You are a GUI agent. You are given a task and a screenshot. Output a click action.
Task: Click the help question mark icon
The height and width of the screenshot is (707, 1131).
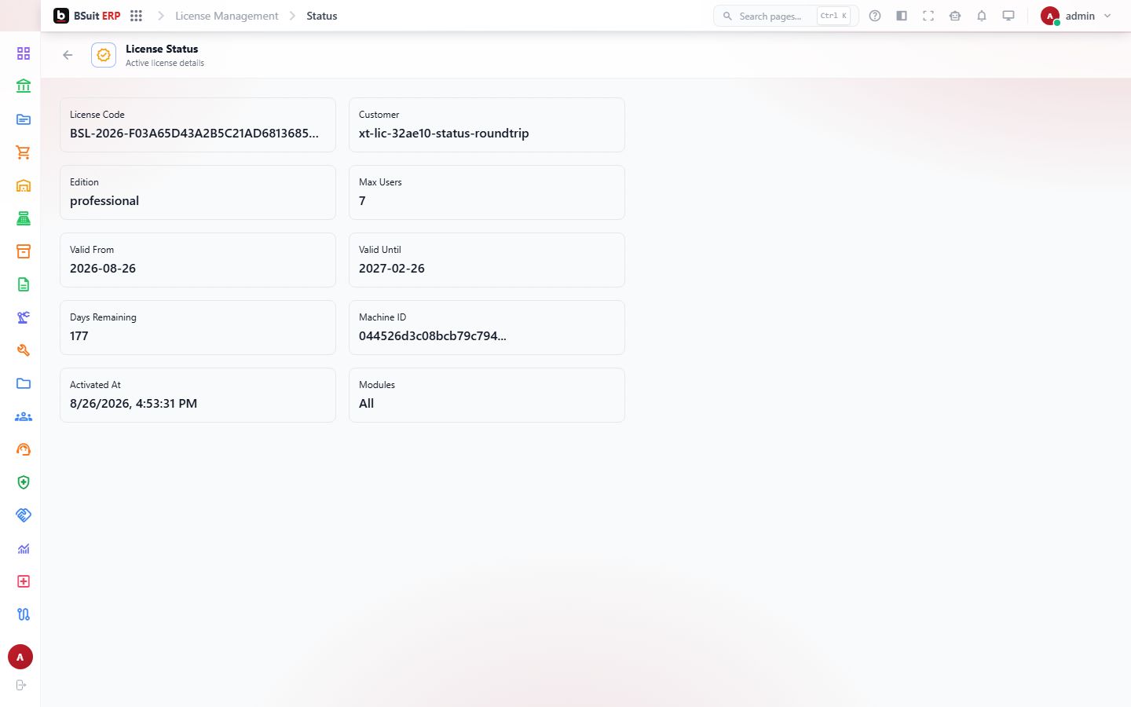(x=875, y=16)
